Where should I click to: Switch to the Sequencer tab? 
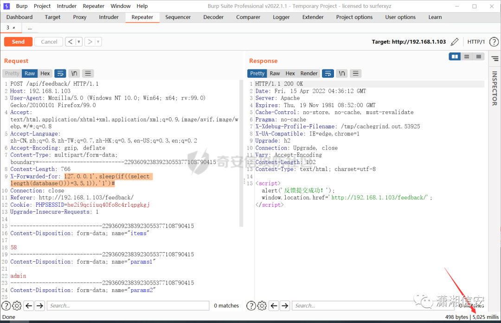[x=178, y=17]
